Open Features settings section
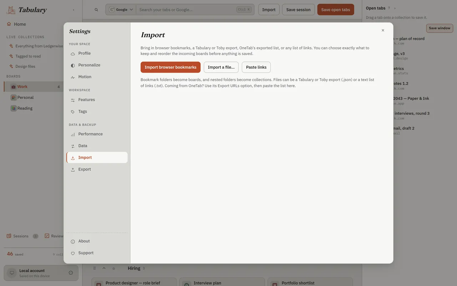 point(97,100)
